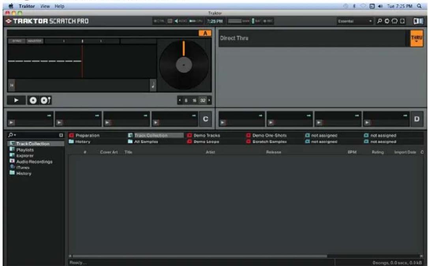Jump to track start on deck A
This screenshot has height=266, width=428.
[x=11, y=85]
